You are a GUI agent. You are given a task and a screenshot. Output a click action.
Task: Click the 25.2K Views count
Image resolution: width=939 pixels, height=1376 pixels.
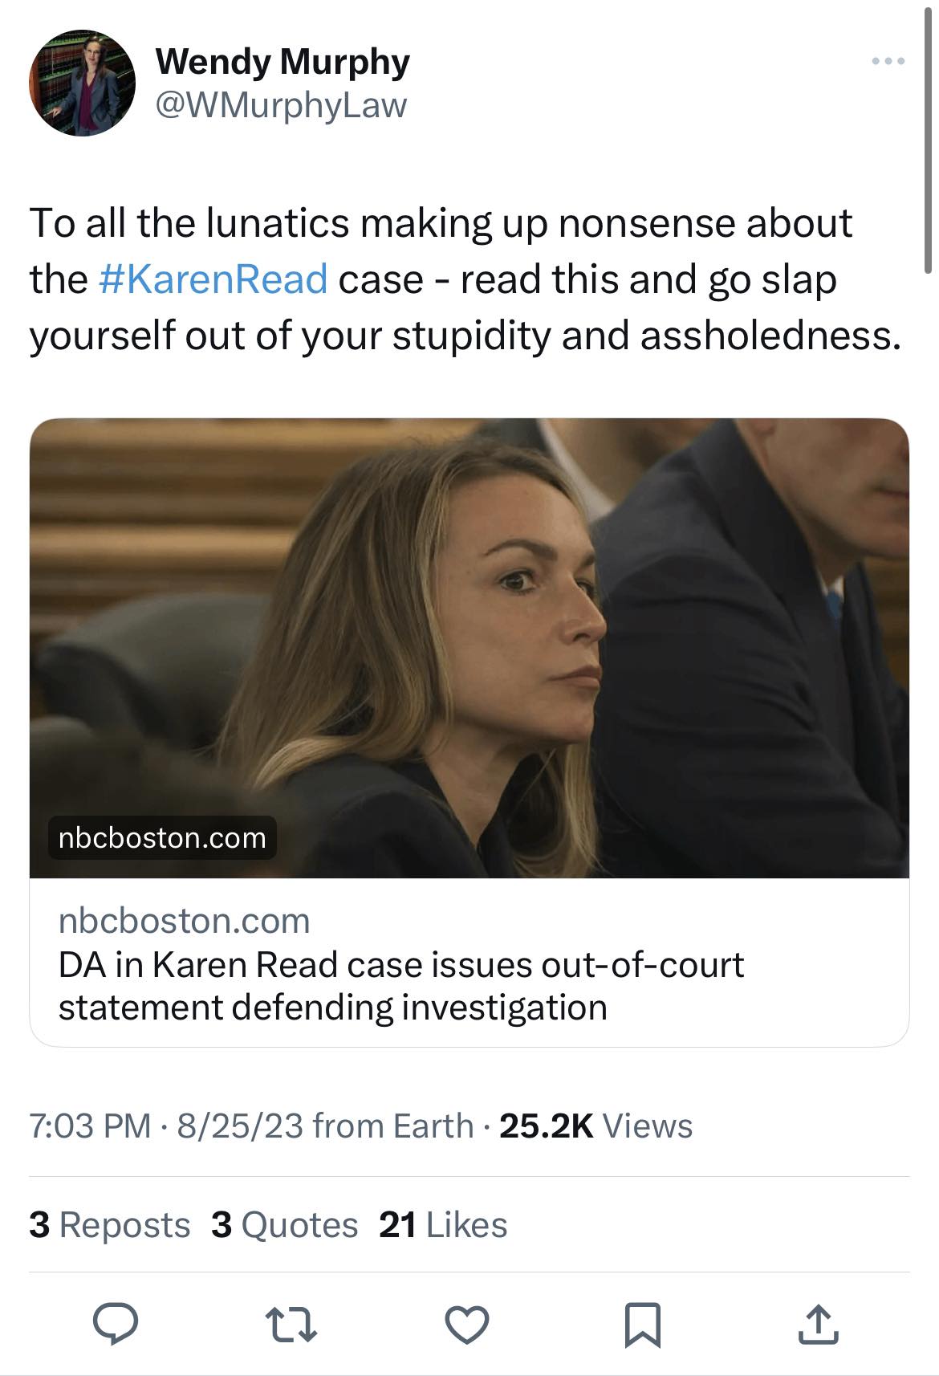[x=596, y=1126]
